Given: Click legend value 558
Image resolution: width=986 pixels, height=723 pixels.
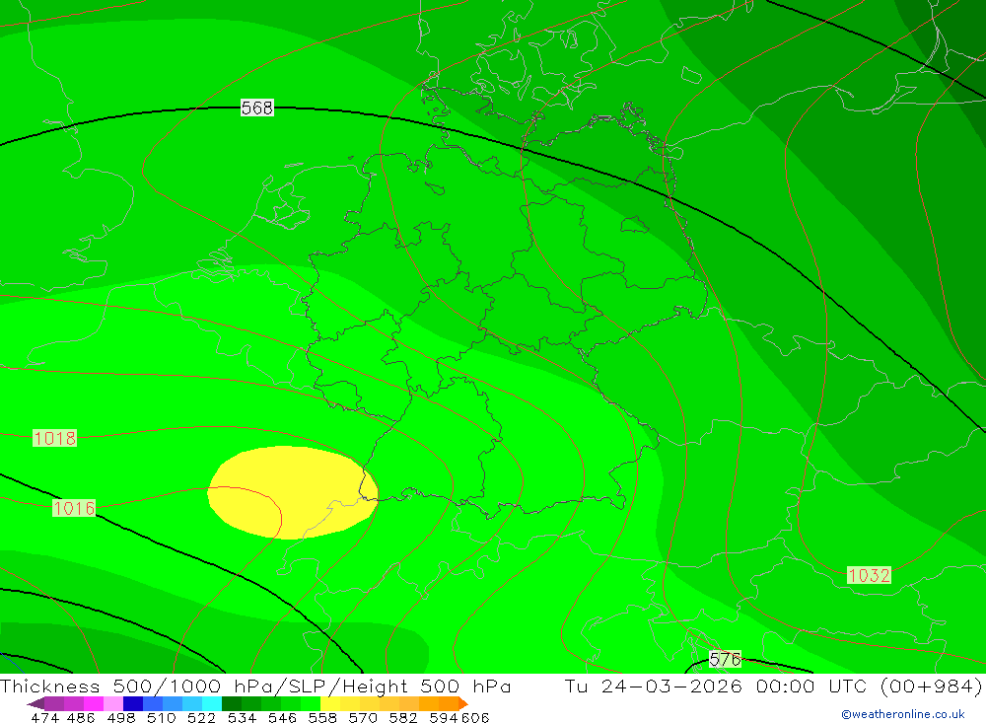Looking at the screenshot, I should pyautogui.click(x=322, y=717).
